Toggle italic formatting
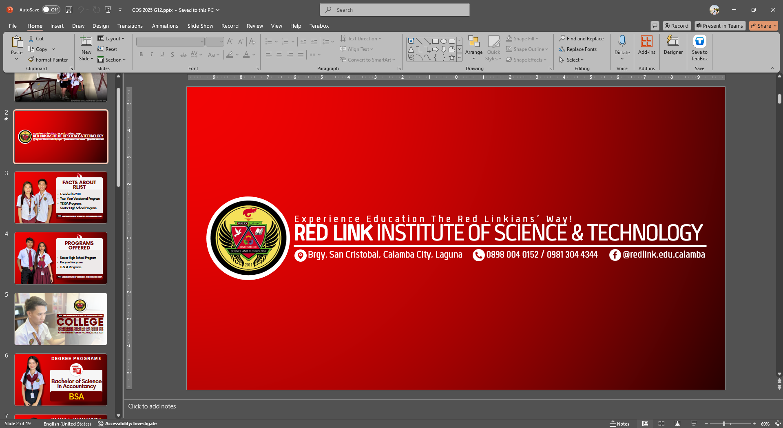This screenshot has width=783, height=428. [152, 54]
